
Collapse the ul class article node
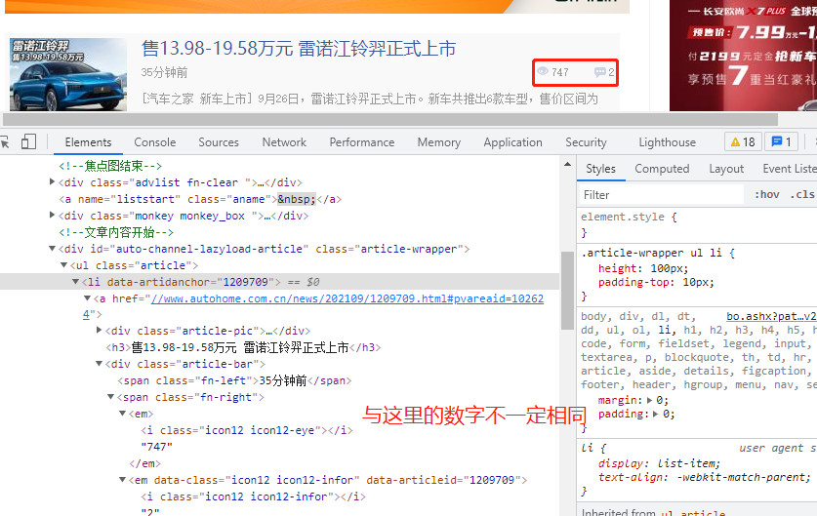pos(63,265)
